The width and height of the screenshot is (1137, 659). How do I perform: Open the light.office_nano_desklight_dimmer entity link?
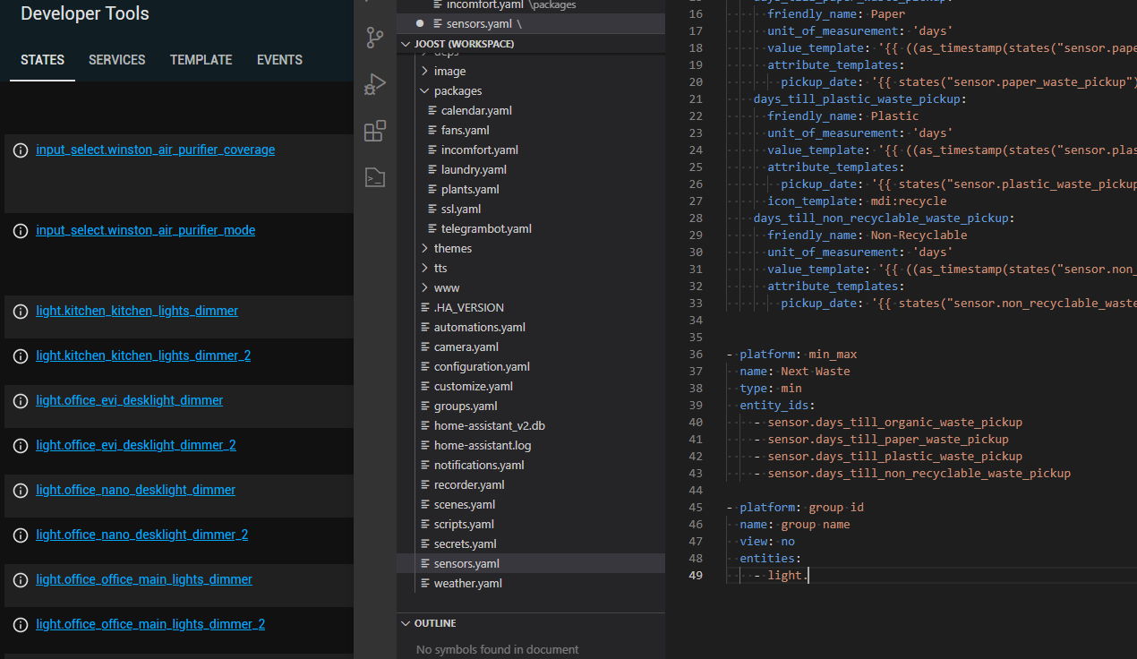135,490
